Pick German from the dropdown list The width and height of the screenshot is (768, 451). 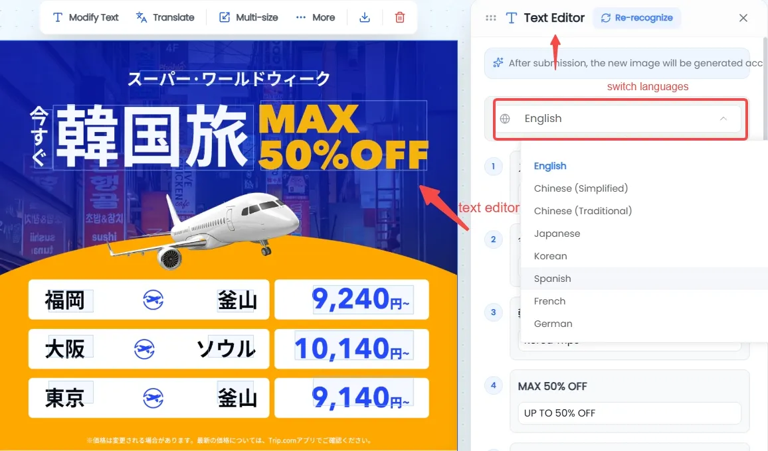pos(553,324)
